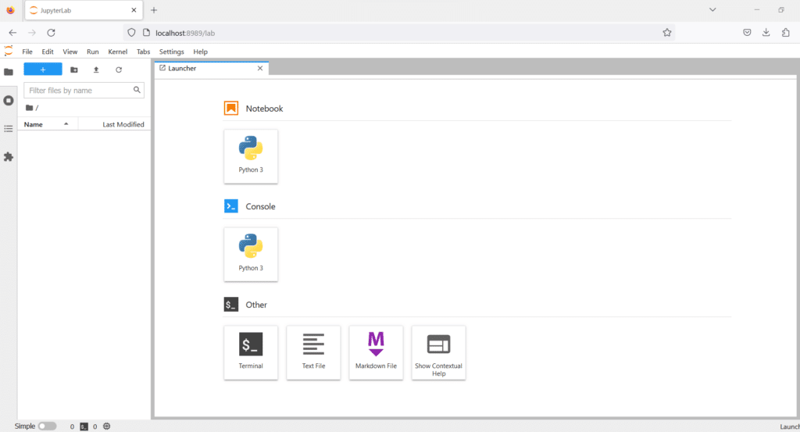Bookmark this page with the star

tap(667, 33)
